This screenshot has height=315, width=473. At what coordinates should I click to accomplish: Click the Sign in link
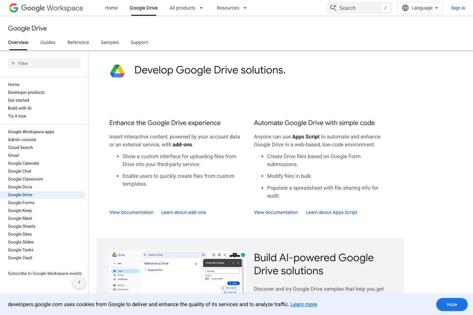[458, 8]
